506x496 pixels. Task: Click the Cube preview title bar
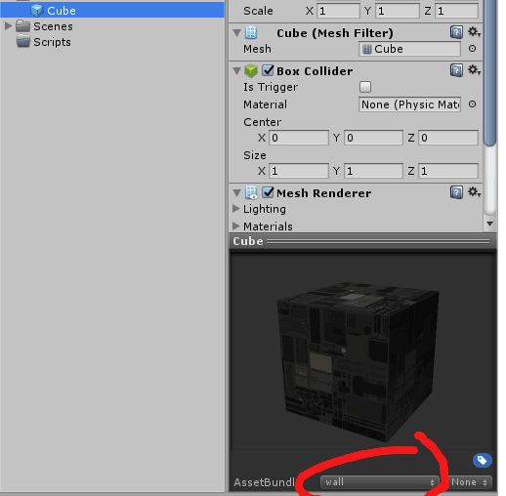(362, 241)
